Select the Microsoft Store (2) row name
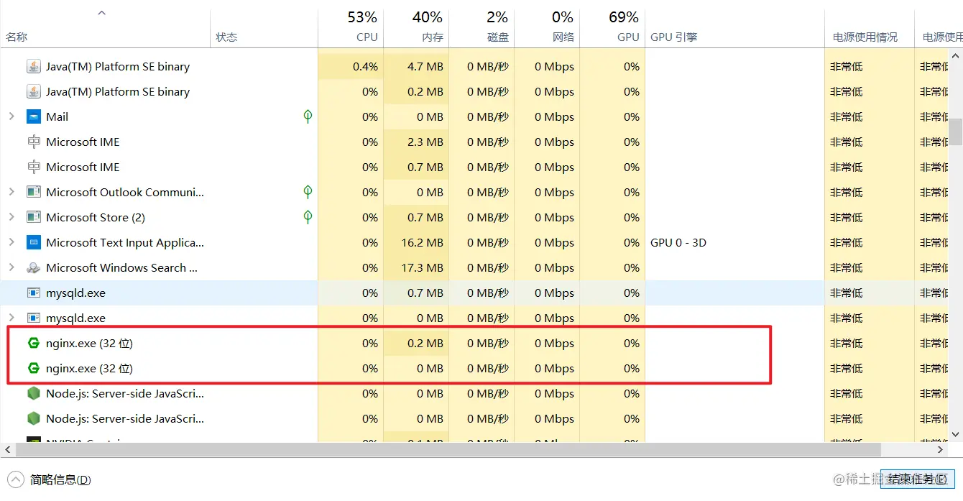The width and height of the screenshot is (963, 501). (96, 218)
